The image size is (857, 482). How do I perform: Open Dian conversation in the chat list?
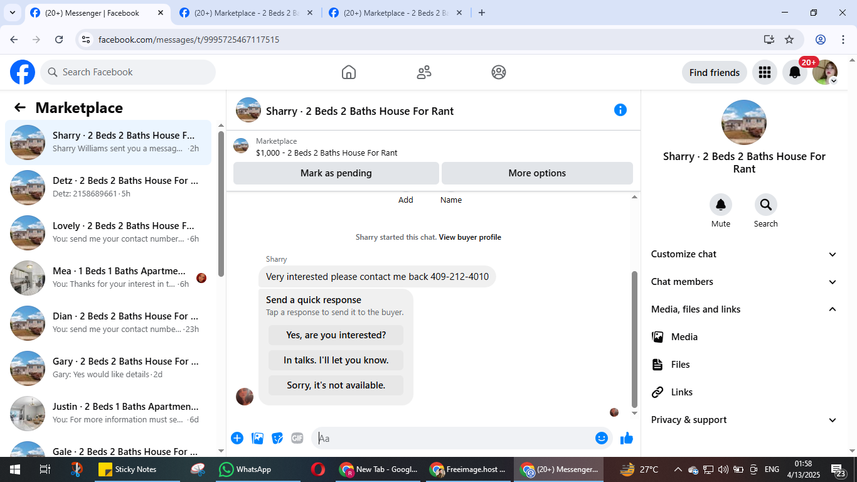[x=108, y=323]
